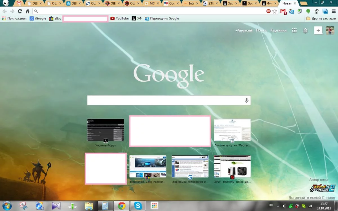
Task: Bookmark this page with the star icon
Action: (x=274, y=11)
